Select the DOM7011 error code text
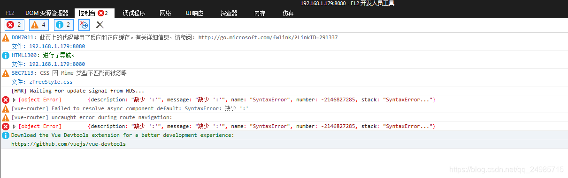The image size is (568, 178). coord(24,37)
